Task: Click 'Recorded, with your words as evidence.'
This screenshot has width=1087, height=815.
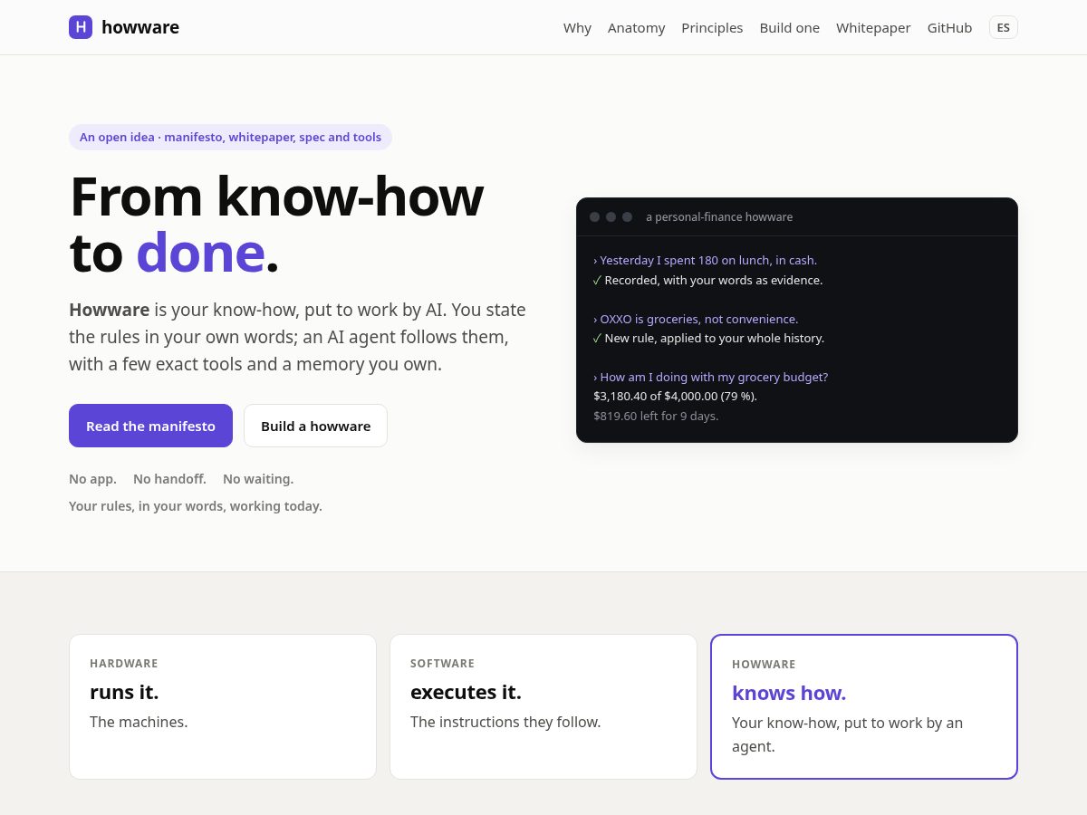Action: click(x=707, y=280)
